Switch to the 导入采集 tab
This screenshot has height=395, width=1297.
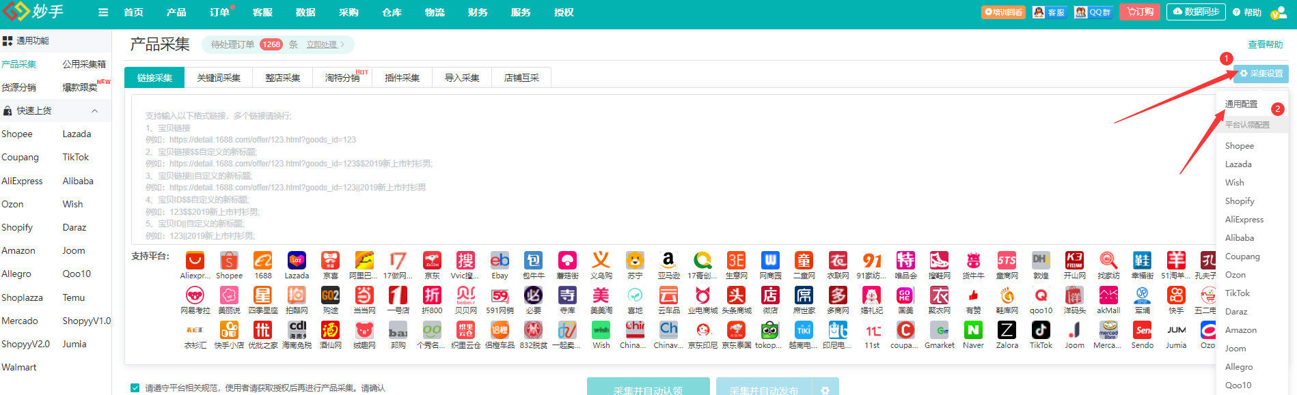click(462, 78)
